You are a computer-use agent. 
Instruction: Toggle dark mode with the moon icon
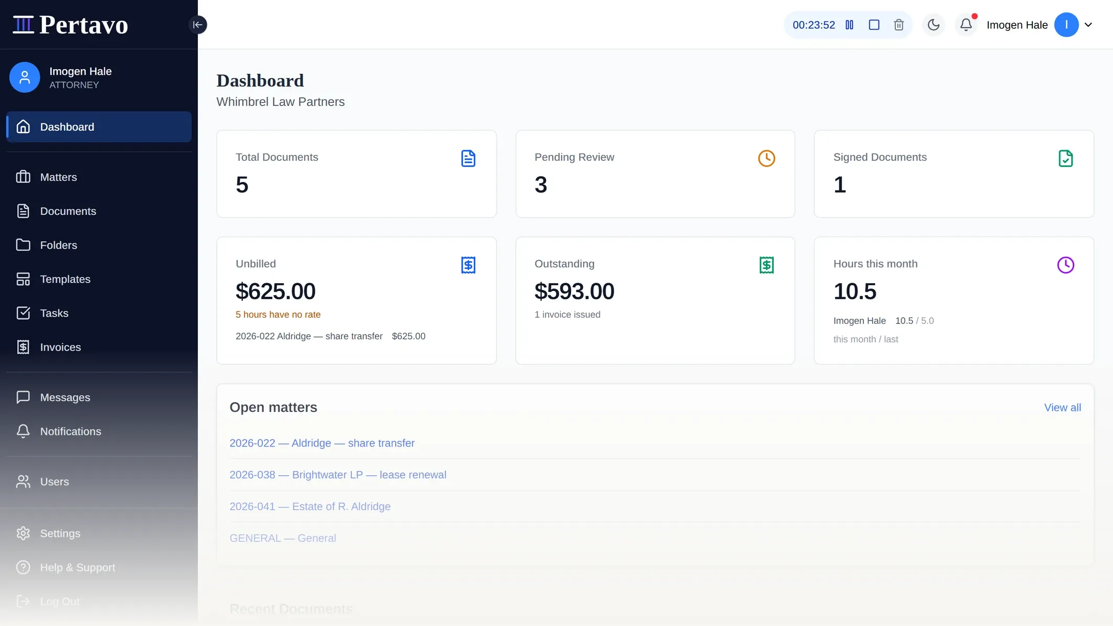coord(933,25)
